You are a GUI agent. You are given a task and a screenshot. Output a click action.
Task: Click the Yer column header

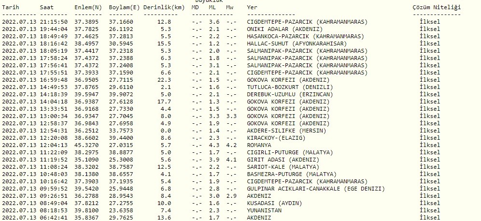click(252, 8)
